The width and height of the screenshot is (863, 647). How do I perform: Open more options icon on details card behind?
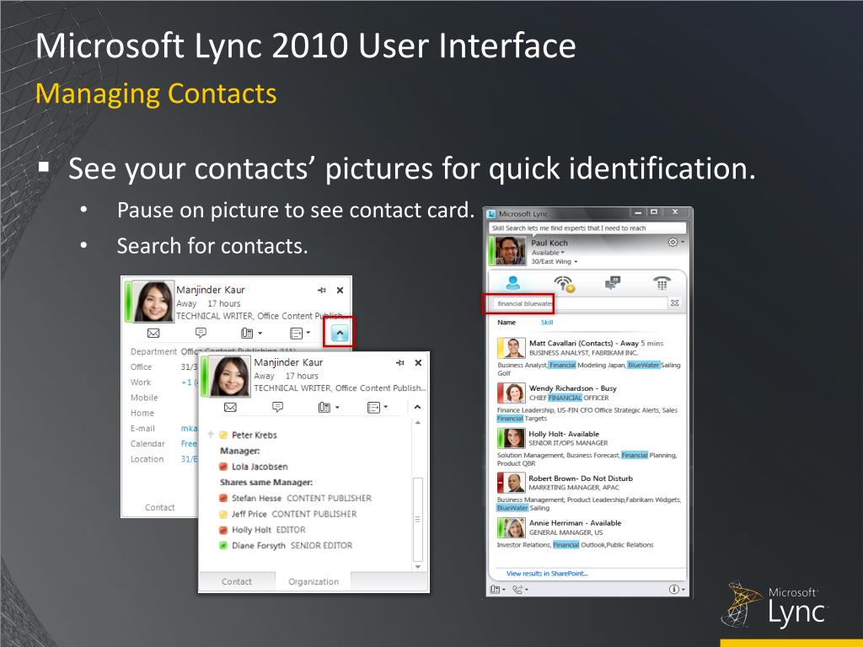297,333
